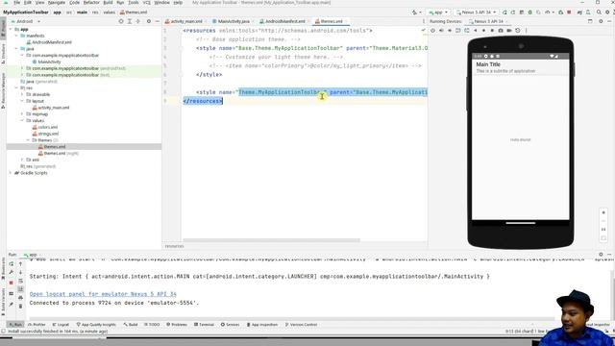Image resolution: width=615 pixels, height=346 pixels.
Task: Click the Make Project hammer icon
Action: 414,12
